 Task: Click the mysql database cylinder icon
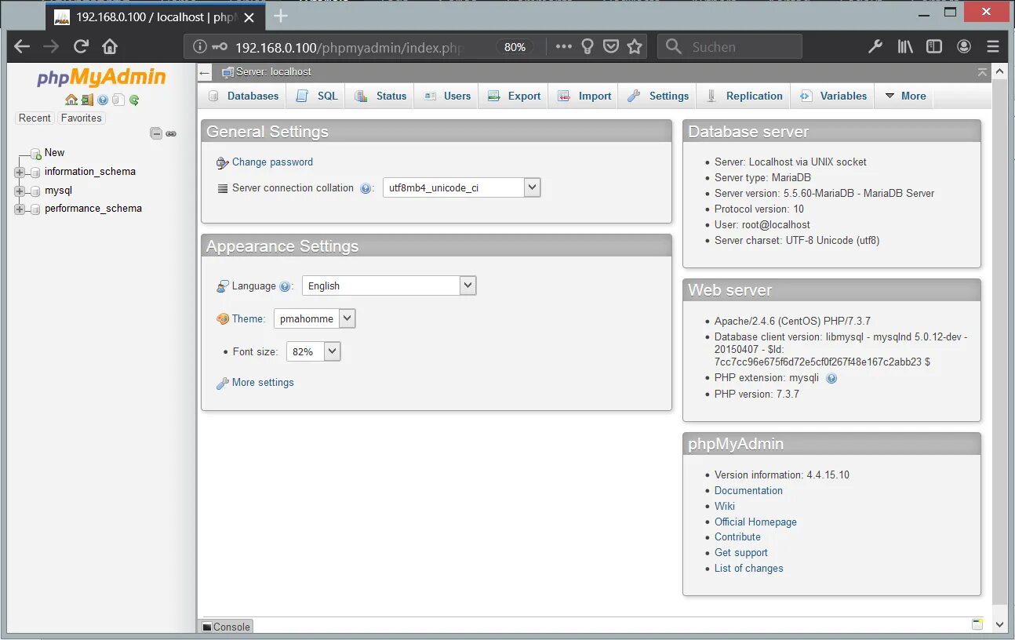35,191
